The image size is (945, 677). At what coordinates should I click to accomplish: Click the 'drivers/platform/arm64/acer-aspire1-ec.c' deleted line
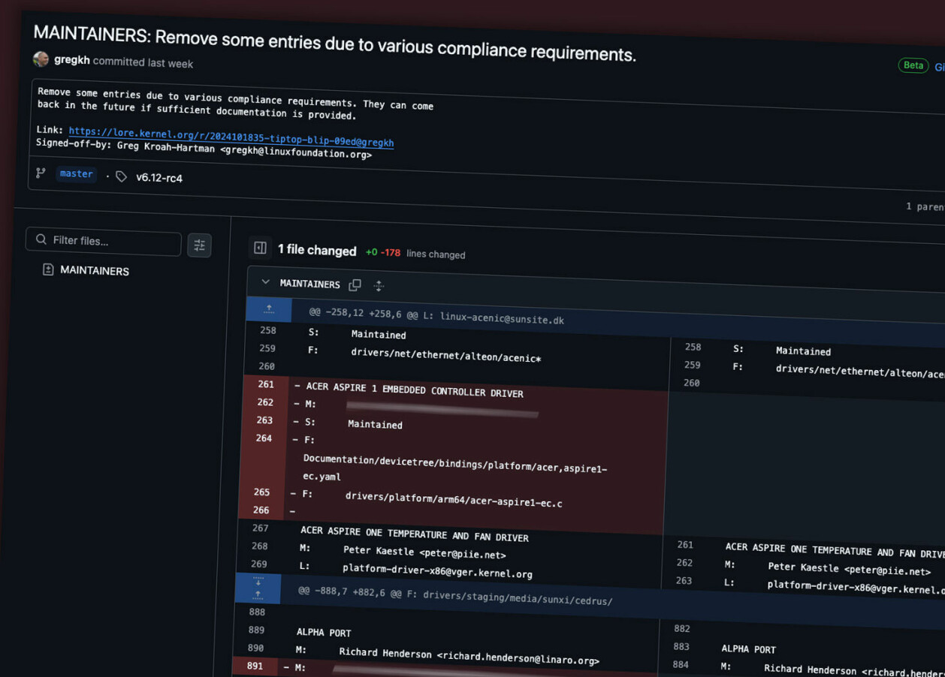coord(454,499)
